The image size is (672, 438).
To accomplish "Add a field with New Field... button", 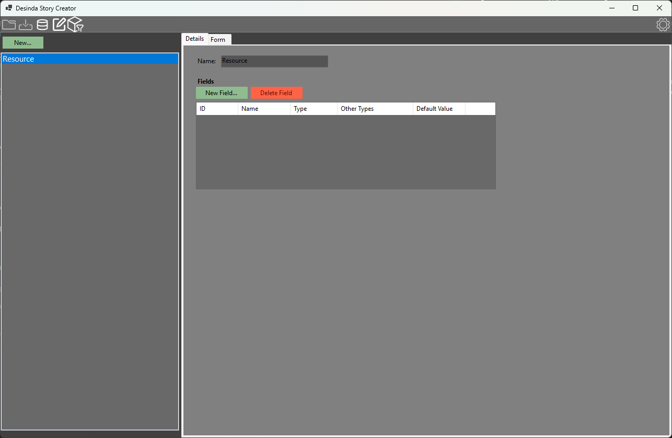I will pyautogui.click(x=222, y=93).
